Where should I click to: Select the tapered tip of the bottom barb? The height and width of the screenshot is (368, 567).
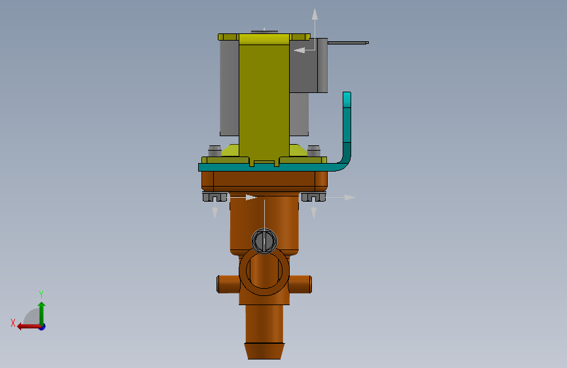click(264, 351)
